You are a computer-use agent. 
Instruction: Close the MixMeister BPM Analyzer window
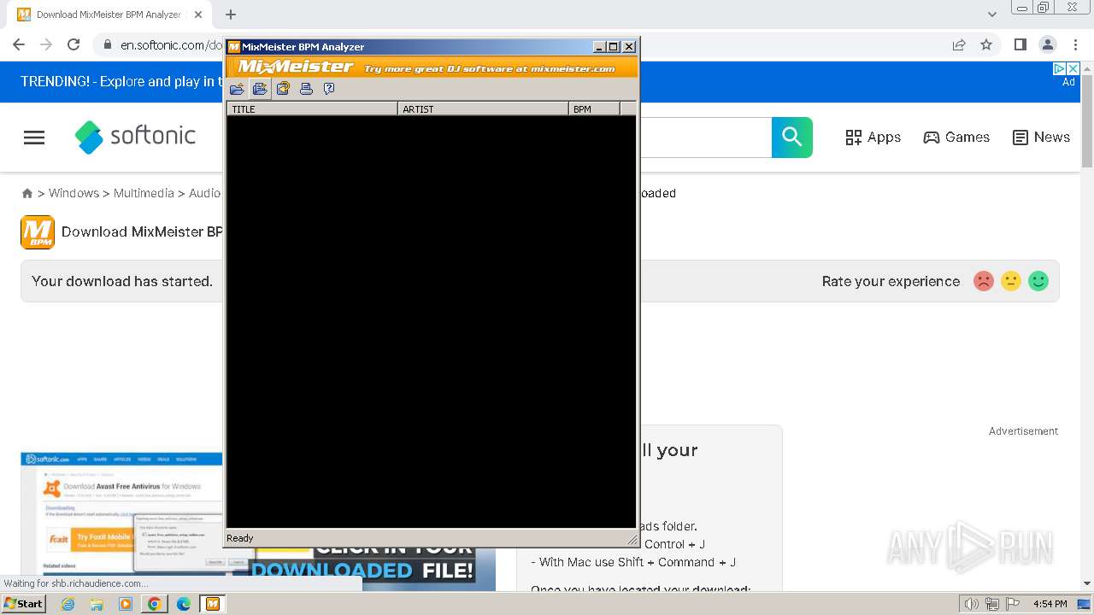[x=629, y=47]
